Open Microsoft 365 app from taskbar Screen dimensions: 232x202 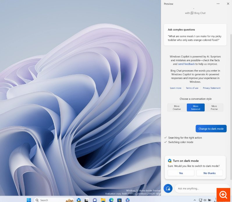127,200
